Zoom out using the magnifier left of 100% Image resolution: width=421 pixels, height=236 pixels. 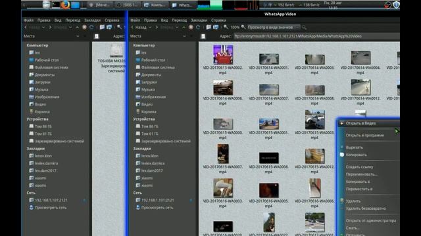[x=226, y=27]
